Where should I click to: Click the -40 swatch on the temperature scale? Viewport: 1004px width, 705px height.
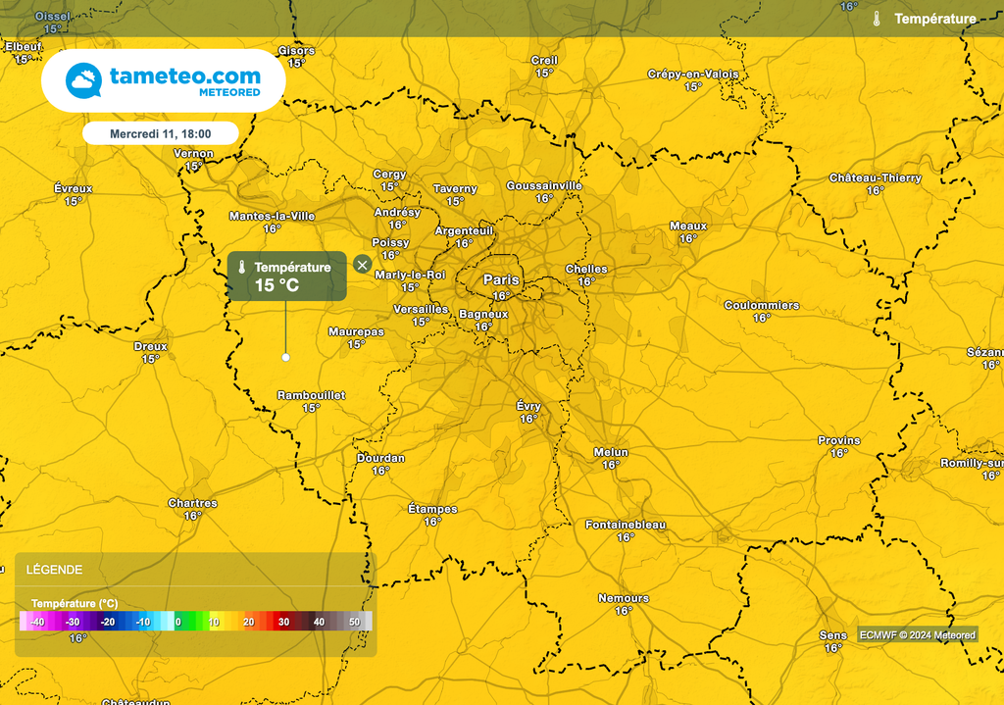pyautogui.click(x=37, y=621)
